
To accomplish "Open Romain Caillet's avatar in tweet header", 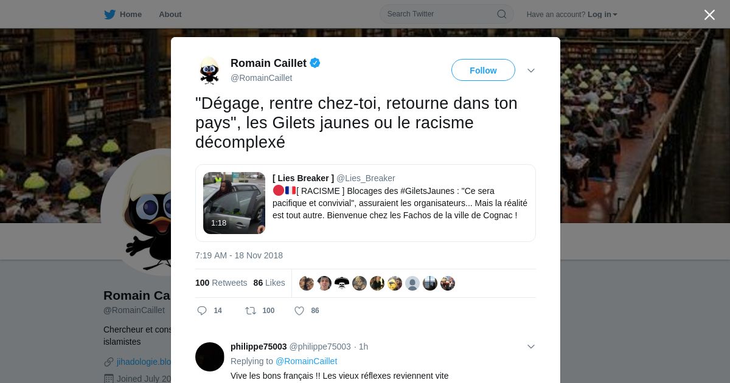I will [209, 71].
